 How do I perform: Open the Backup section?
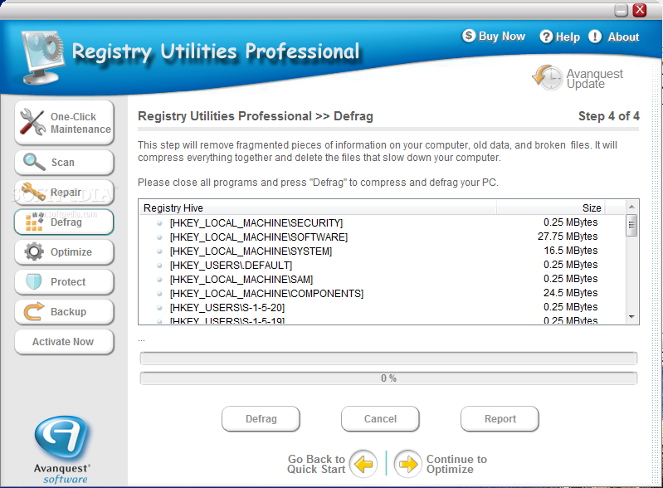pyautogui.click(x=64, y=312)
